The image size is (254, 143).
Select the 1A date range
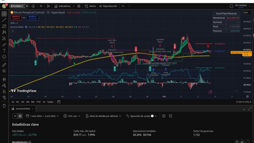point(44,102)
